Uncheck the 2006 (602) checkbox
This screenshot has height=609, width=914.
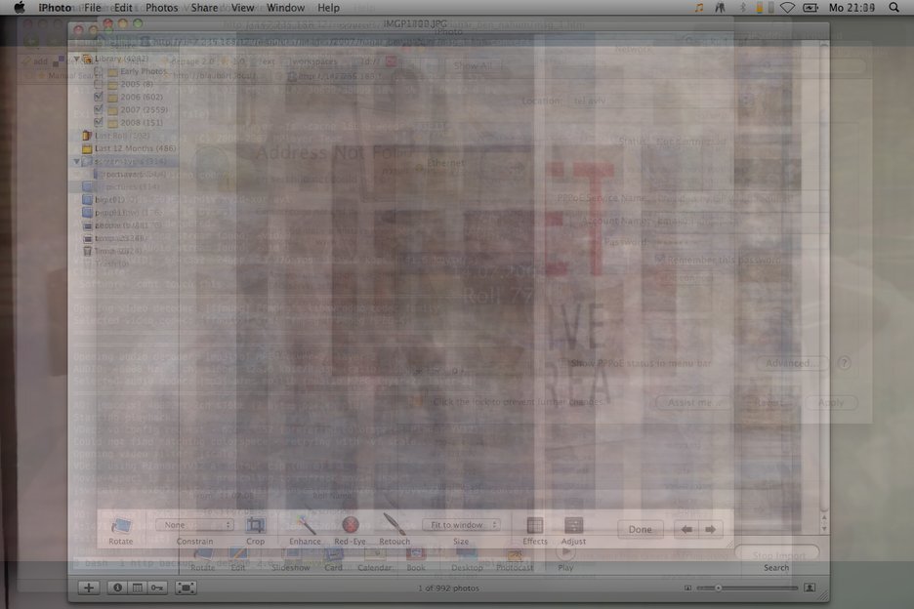[99, 97]
